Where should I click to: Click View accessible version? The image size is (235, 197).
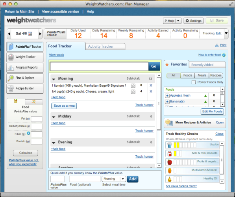60,12
